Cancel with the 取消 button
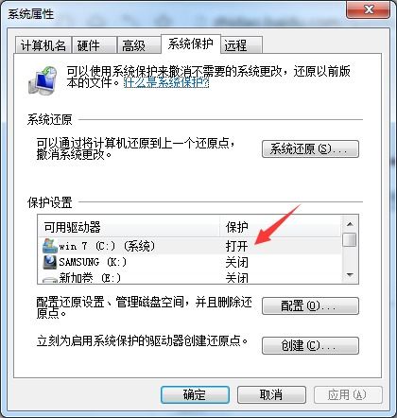This screenshot has width=397, height=418. [x=271, y=394]
